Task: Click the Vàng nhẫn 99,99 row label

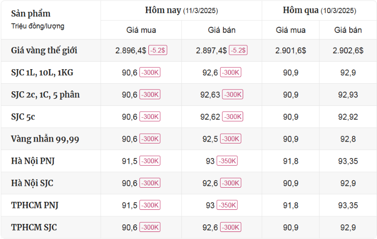Action: [45, 139]
